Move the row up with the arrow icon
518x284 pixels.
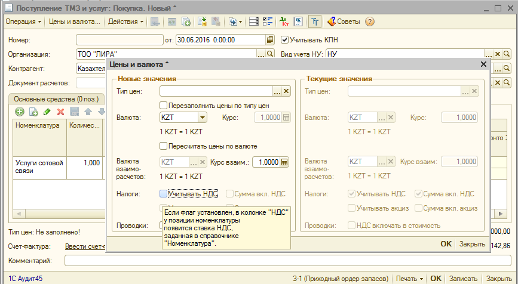pyautogui.click(x=88, y=112)
